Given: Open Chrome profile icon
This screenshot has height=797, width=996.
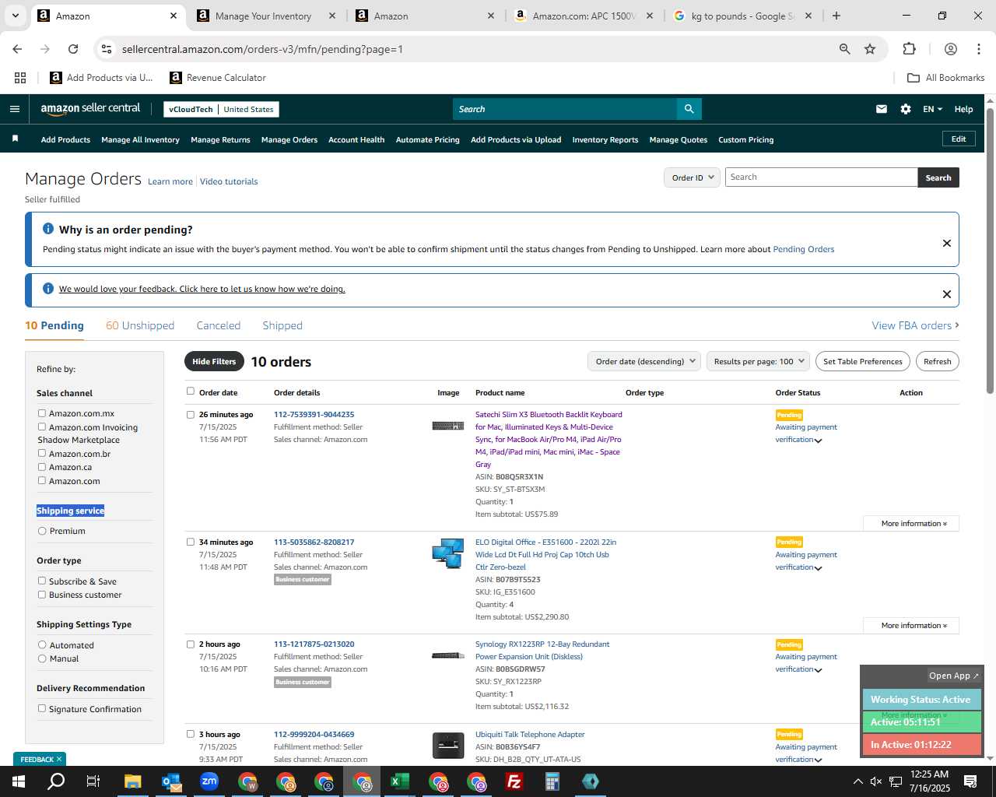Looking at the screenshot, I should click(x=950, y=49).
